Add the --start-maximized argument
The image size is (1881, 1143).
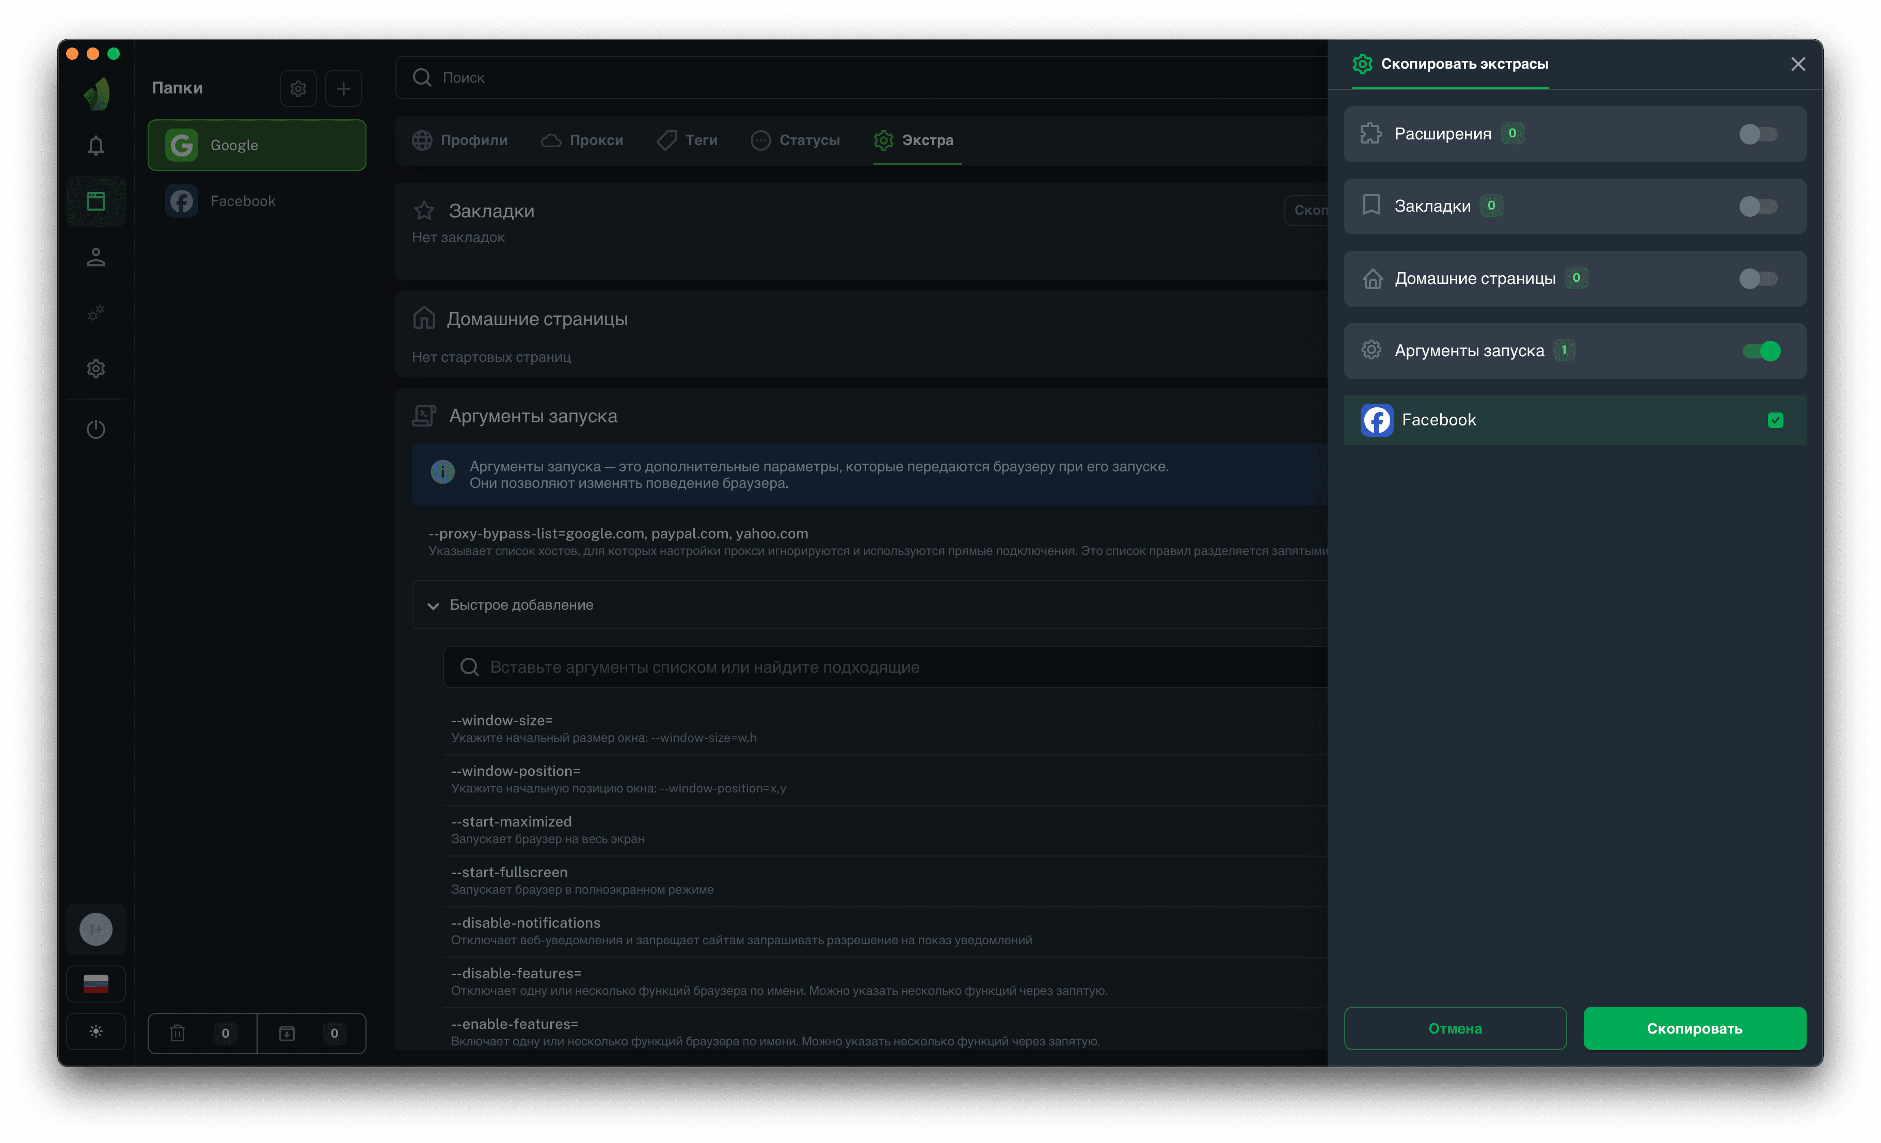pos(886,830)
